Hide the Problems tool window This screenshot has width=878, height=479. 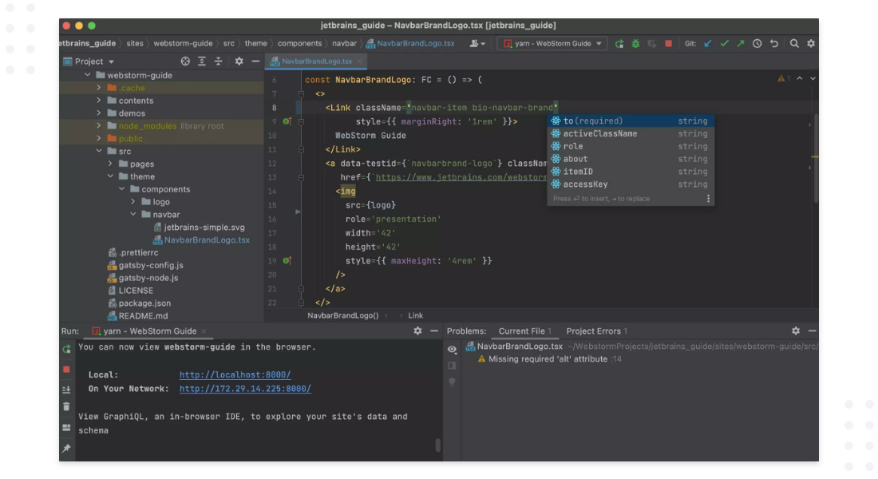point(812,331)
